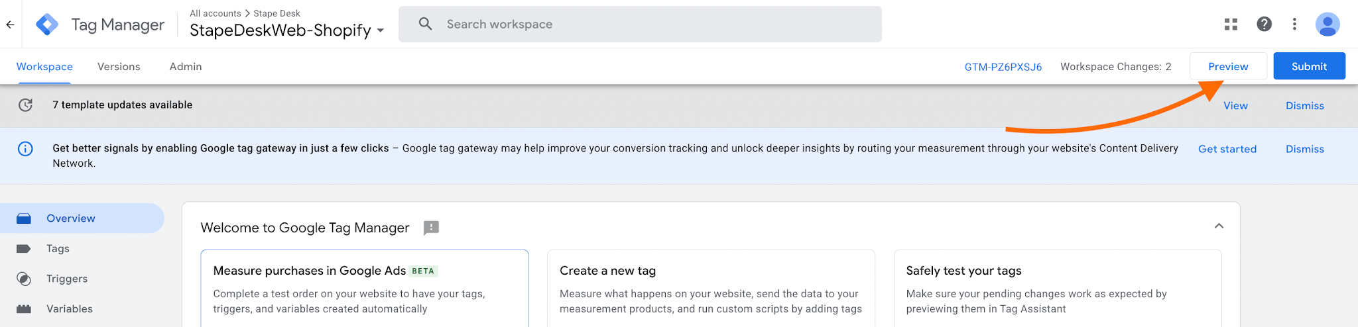Viewport: 1358px width, 327px height.
Task: Click All accounts breadcrumb link
Action: coord(216,13)
